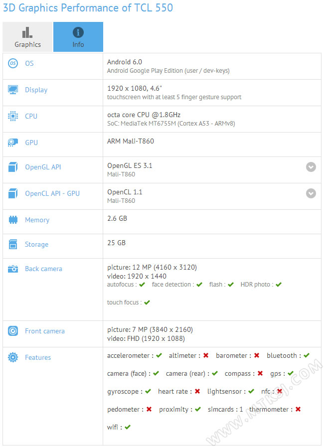Image resolution: width=324 pixels, height=447 pixels.
Task: Select the 'Android 6.0' text
Action: (x=124, y=62)
